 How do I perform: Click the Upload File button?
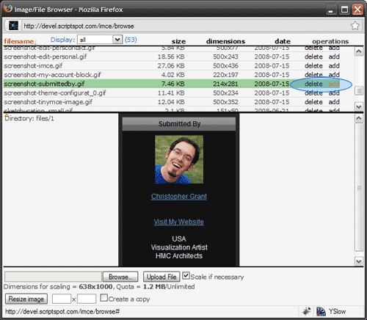point(161,277)
